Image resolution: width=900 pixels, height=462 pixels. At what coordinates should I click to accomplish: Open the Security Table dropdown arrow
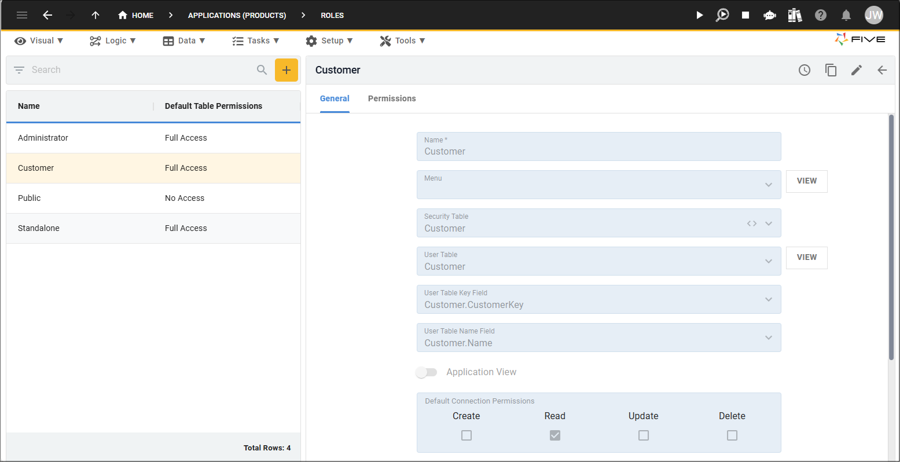point(769,223)
